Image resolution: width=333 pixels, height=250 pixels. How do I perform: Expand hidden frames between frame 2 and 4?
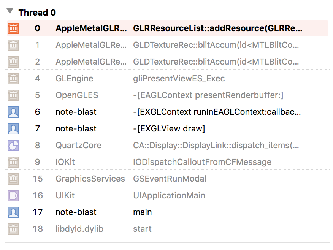pyautogui.click(x=166, y=70)
